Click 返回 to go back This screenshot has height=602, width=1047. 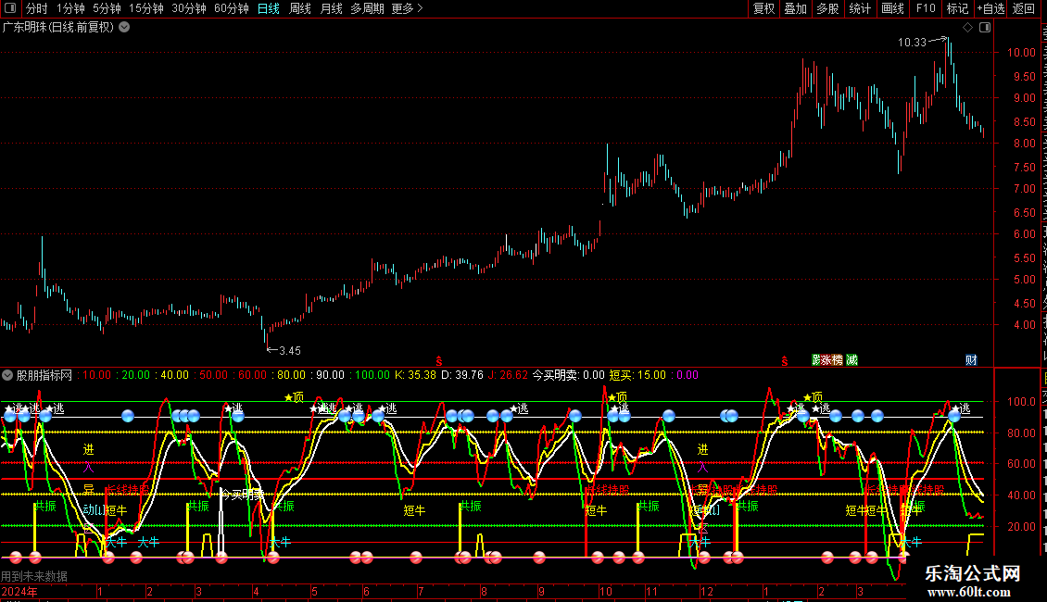[1024, 8]
